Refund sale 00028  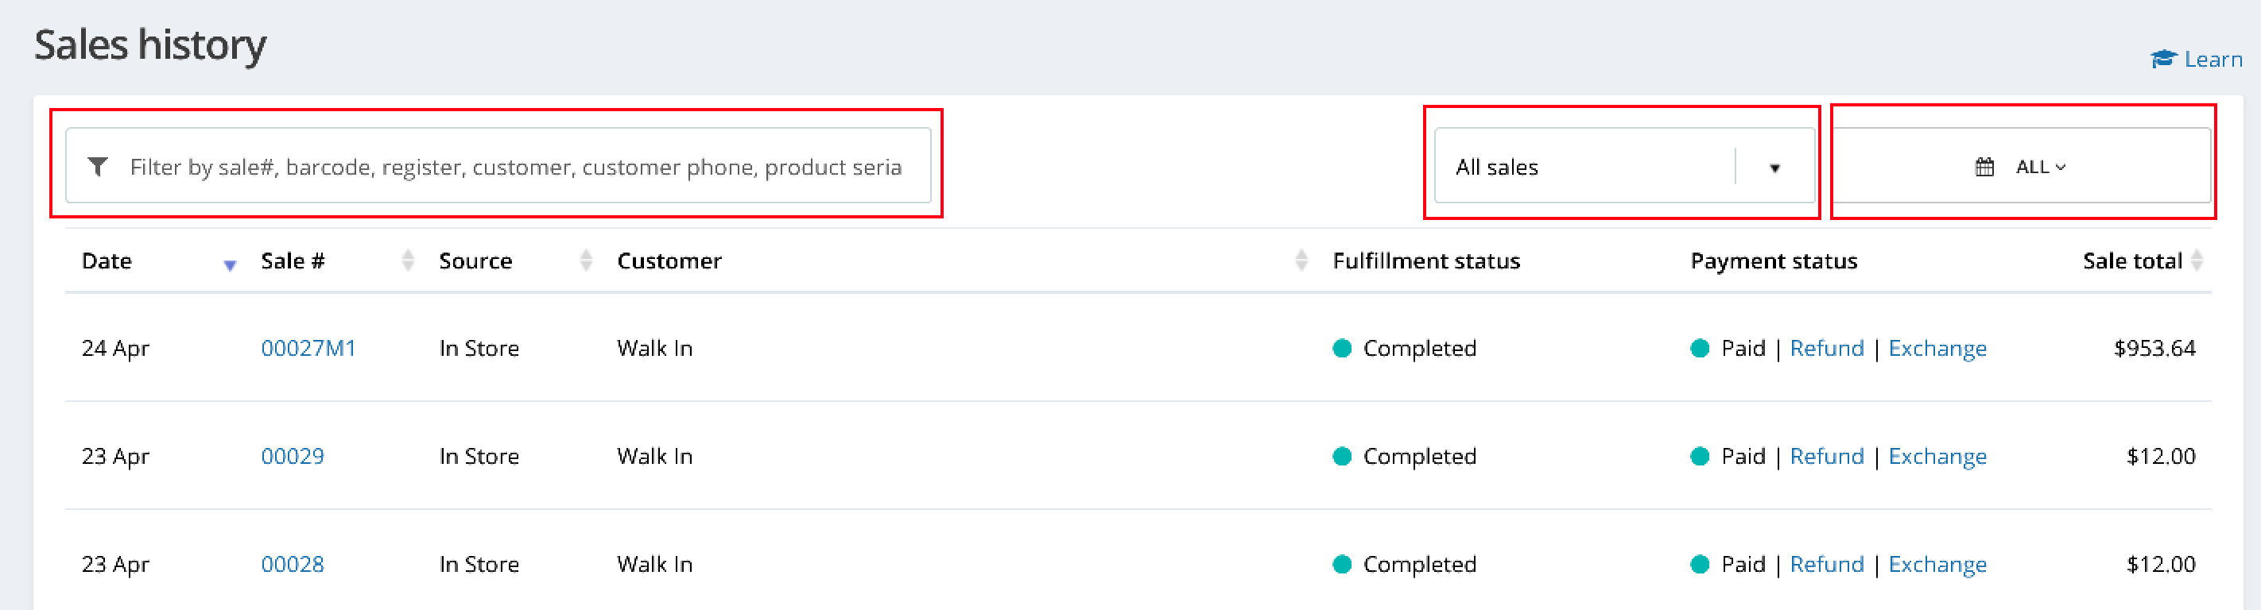(x=1827, y=564)
